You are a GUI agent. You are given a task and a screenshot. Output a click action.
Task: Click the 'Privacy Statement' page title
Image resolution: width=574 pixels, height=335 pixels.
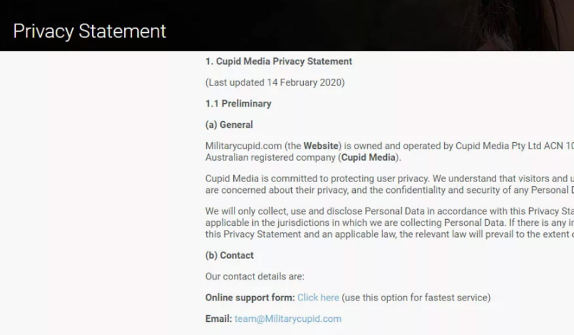click(x=90, y=31)
